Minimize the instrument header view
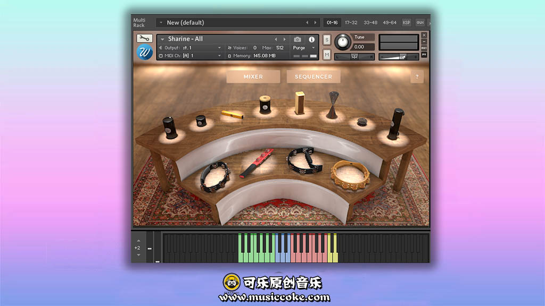 (424, 41)
